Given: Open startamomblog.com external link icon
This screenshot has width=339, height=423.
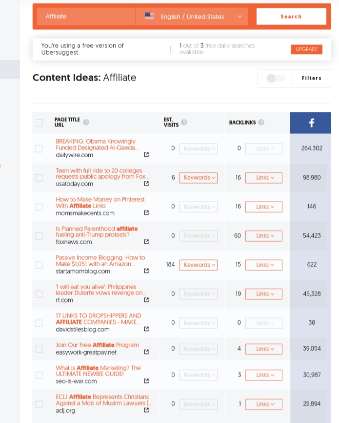Looking at the screenshot, I should pos(146,271).
